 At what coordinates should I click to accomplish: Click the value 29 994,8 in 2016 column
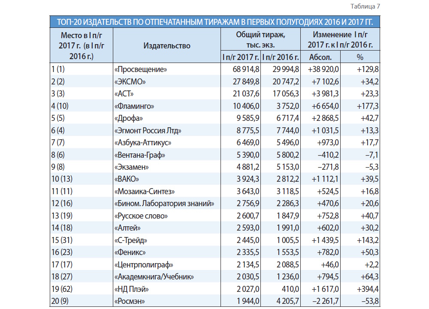tap(286, 69)
